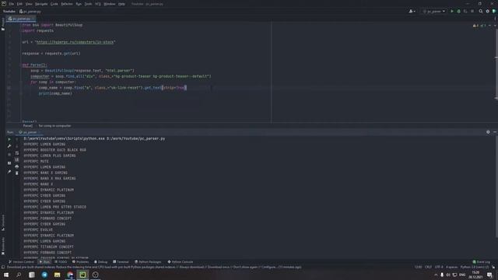Open the Run menu in menu bar

[79, 4]
